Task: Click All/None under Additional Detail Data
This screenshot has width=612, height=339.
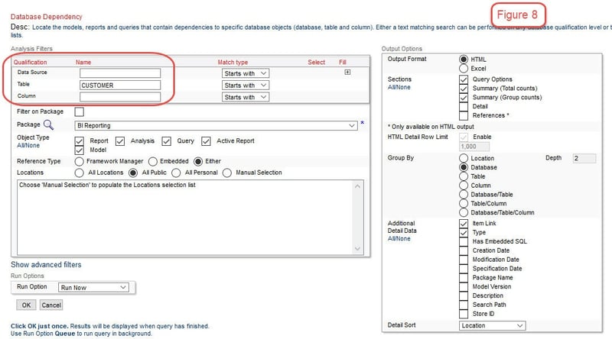Action: [x=399, y=239]
